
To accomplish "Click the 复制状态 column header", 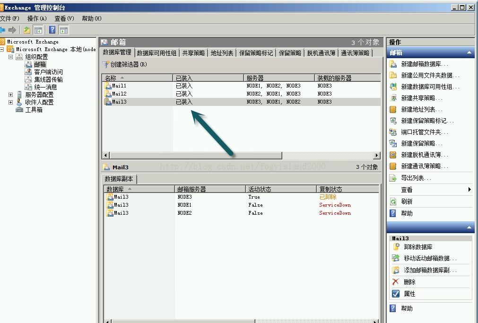I will [348, 189].
